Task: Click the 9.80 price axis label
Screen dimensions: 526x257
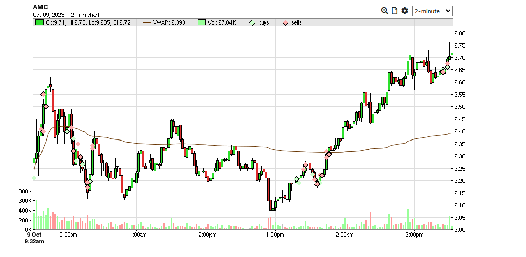Action: [x=459, y=33]
